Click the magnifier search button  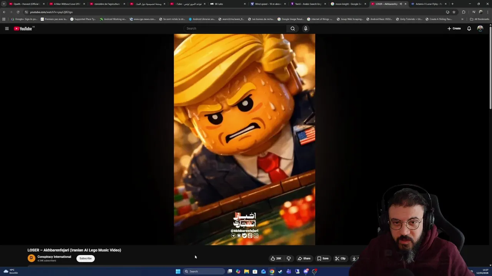[x=293, y=28]
